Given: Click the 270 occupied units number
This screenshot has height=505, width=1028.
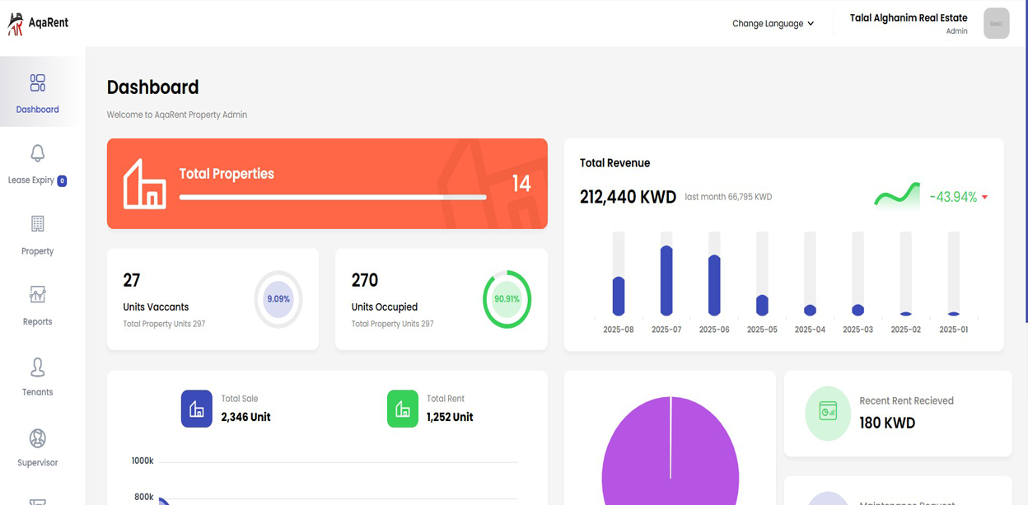Looking at the screenshot, I should point(365,280).
